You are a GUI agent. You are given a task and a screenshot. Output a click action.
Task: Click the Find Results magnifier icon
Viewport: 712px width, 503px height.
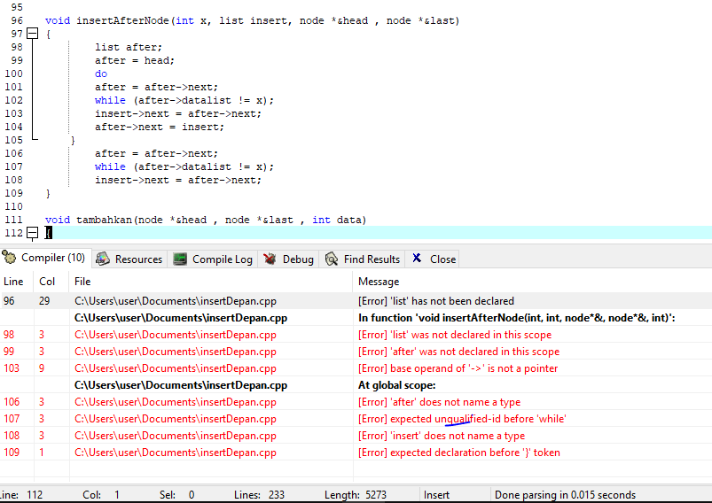click(332, 259)
